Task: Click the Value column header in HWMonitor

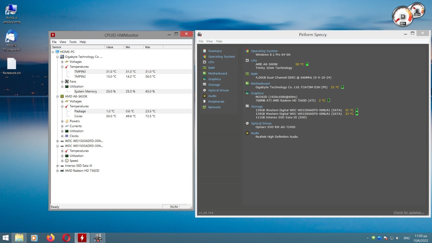Action: pyautogui.click(x=114, y=47)
